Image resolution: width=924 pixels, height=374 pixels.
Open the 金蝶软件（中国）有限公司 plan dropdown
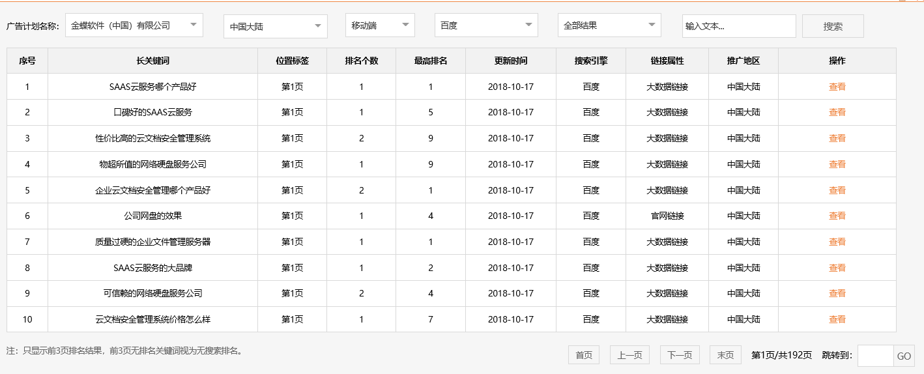click(134, 25)
